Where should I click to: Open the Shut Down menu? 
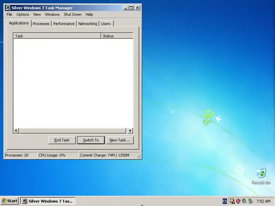[x=73, y=14]
